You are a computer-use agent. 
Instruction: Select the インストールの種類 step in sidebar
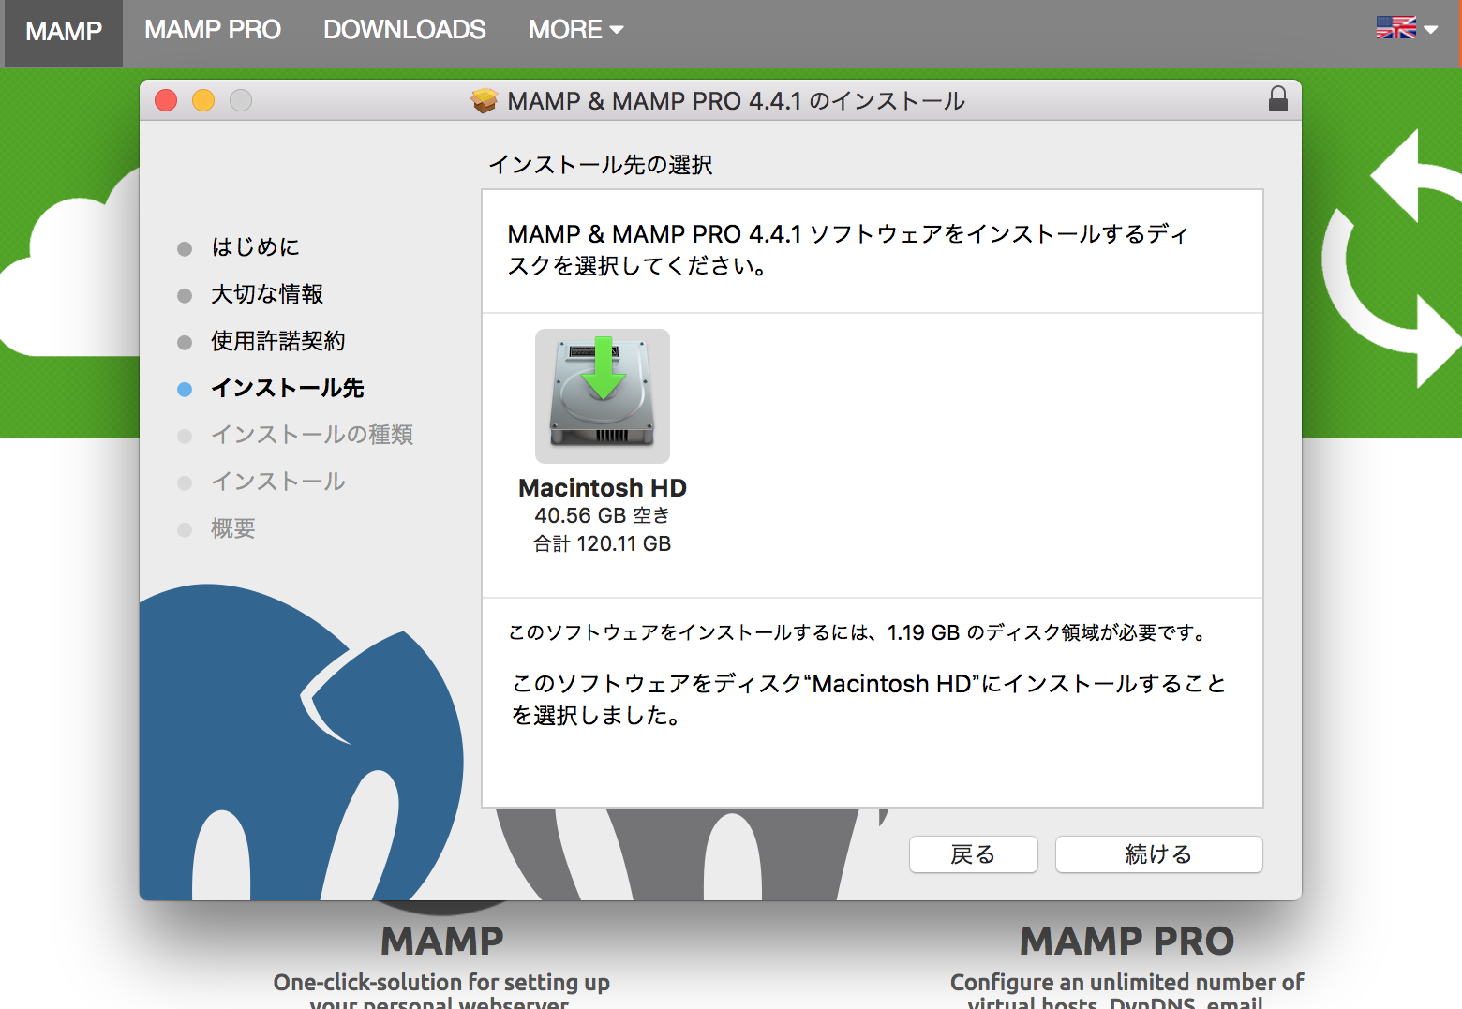click(x=312, y=435)
